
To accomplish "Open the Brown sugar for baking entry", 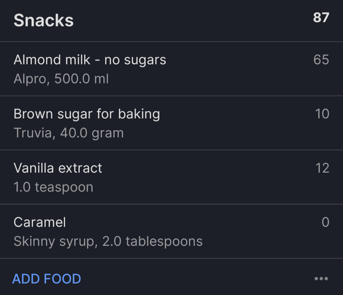I will pyautogui.click(x=86, y=114).
